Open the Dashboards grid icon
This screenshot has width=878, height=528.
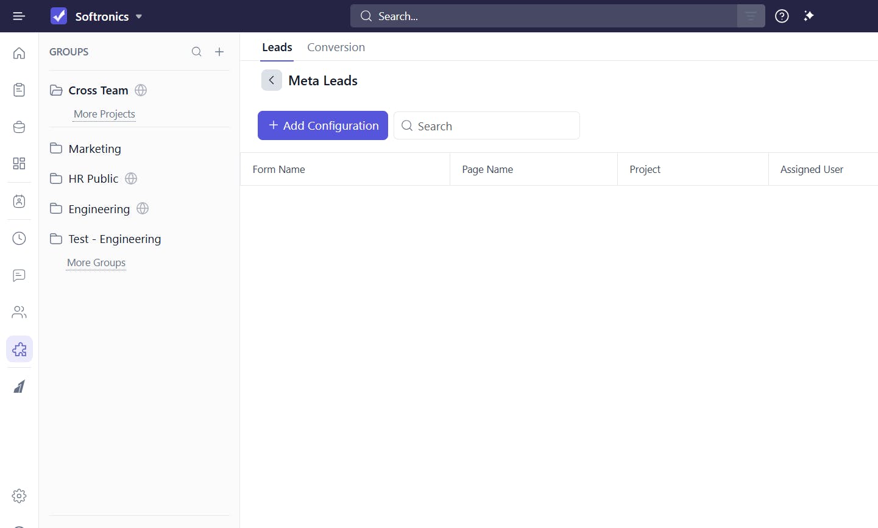(x=19, y=163)
